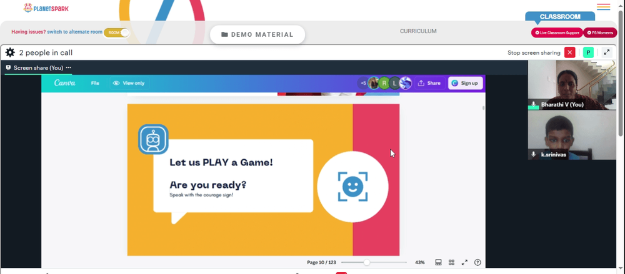Select the Screen share (You) tab
625x274 pixels.
[x=38, y=67]
